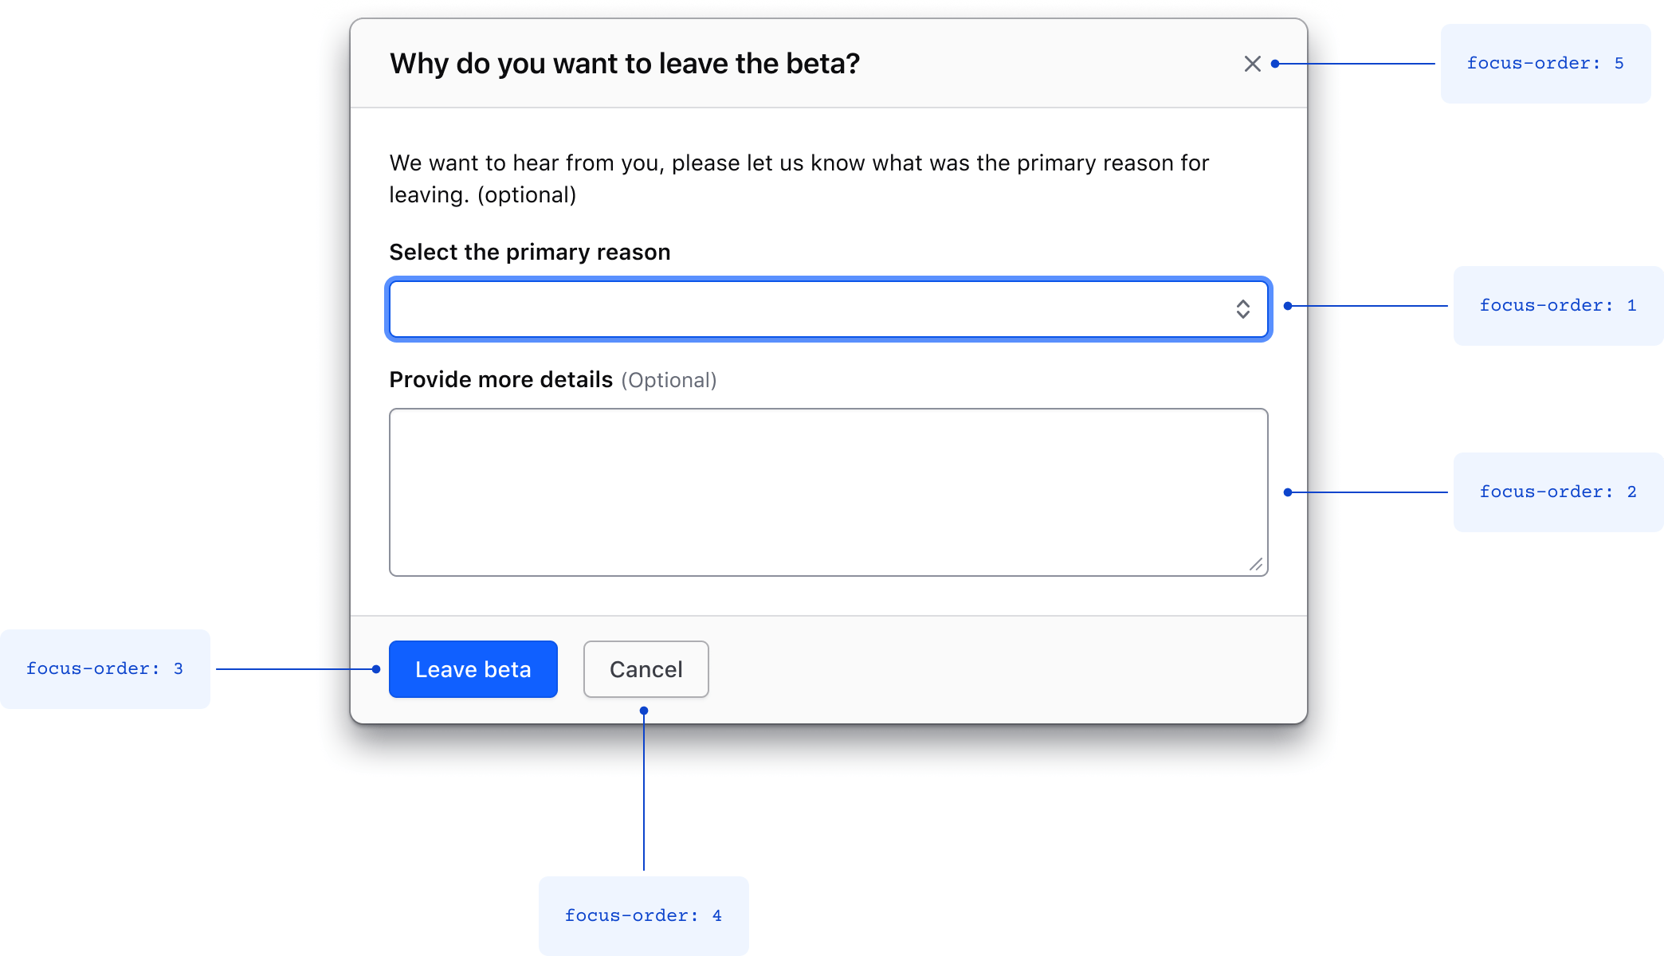
Task: Click the resize grip of the details textarea
Action: [x=1258, y=565]
